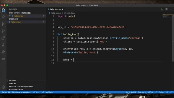Open the Live Share view in activity bar
174x98 pixels.
coord(3,52)
